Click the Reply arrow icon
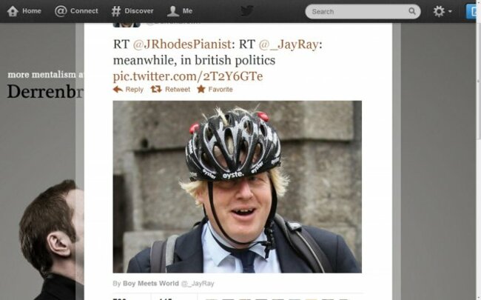The image size is (481, 300). coord(118,90)
